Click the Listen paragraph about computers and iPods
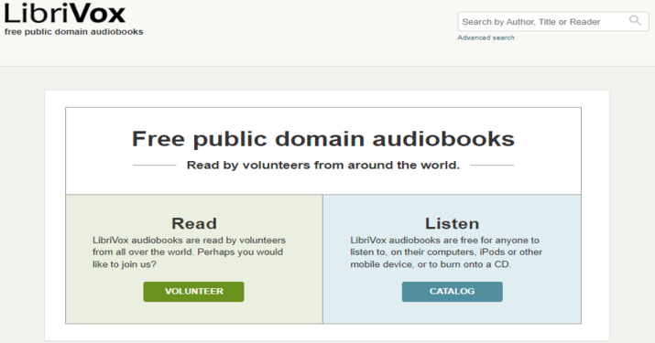 446,252
